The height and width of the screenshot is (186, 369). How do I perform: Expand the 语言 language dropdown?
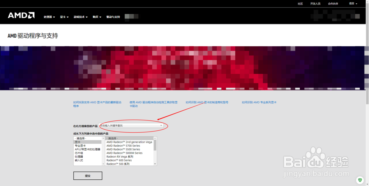[353, 4]
